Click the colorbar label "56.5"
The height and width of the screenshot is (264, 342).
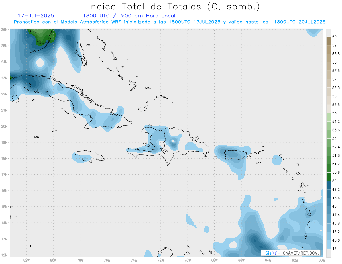pos(336,87)
